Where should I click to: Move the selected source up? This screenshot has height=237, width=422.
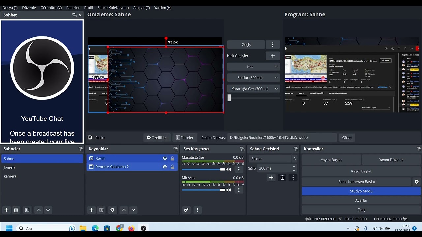point(124,210)
